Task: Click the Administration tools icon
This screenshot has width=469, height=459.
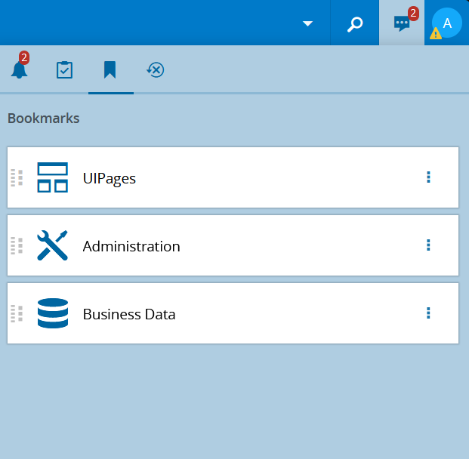Action: (x=53, y=245)
